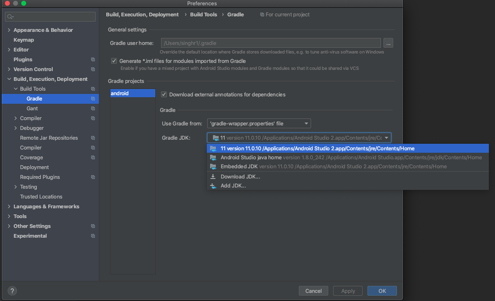The height and width of the screenshot is (301, 495).
Task: Click the Android Studio java home folder icon
Action: click(x=213, y=158)
